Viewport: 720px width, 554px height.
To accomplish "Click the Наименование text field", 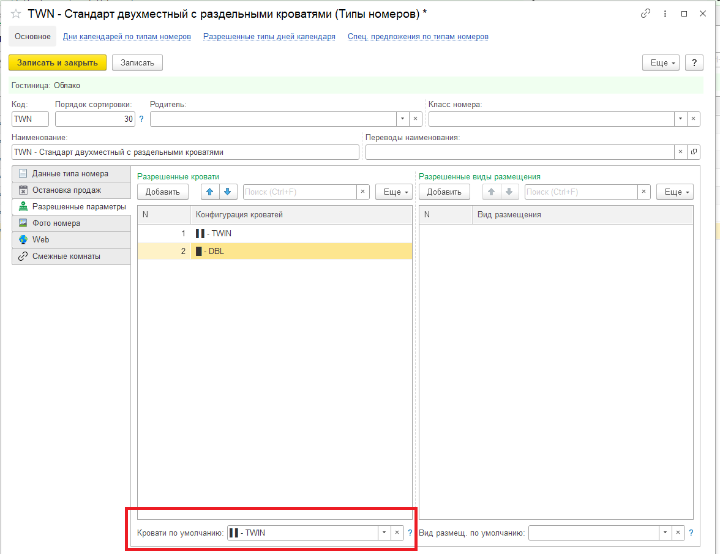I will pyautogui.click(x=185, y=152).
